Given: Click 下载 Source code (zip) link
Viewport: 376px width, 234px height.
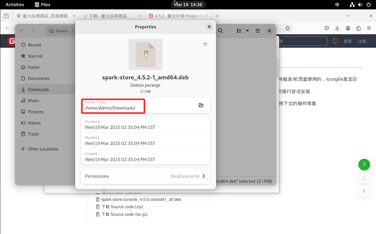Looking at the screenshot, I should click(x=122, y=207).
